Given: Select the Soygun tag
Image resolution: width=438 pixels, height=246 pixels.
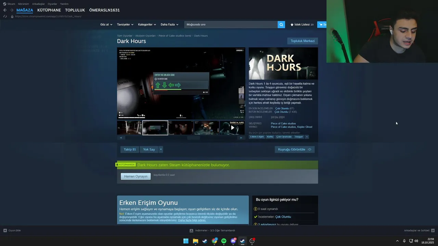Looking at the screenshot, I should coord(299,137).
